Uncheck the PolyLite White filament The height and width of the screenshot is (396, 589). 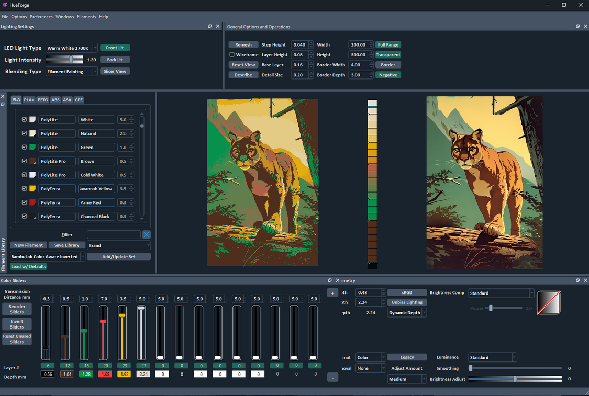click(x=24, y=120)
